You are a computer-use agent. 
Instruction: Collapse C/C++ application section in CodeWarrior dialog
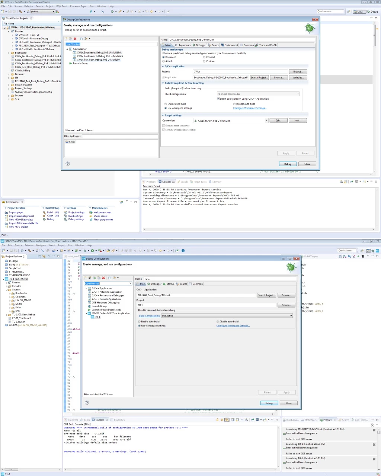(163, 67)
